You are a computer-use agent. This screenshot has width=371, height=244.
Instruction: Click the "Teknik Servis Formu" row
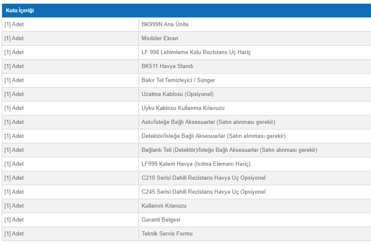[x=167, y=234]
